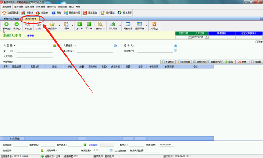Click the 添加 button
The image size is (263, 158).
click(229, 62)
